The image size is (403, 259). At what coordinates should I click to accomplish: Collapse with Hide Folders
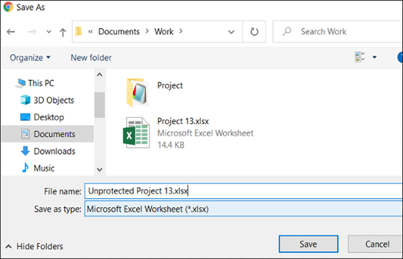34,246
